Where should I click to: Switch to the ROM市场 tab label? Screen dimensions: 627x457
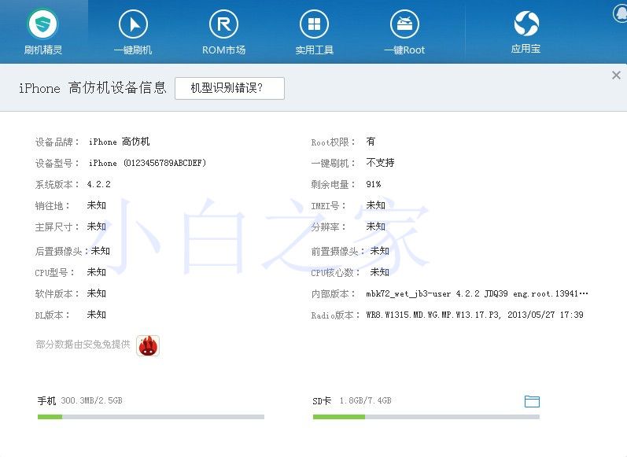tap(223, 50)
